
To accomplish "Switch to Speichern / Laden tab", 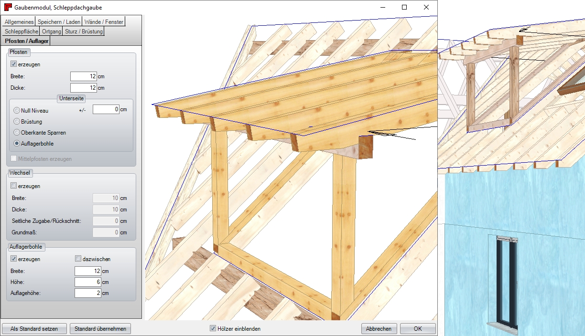I will [x=59, y=22].
